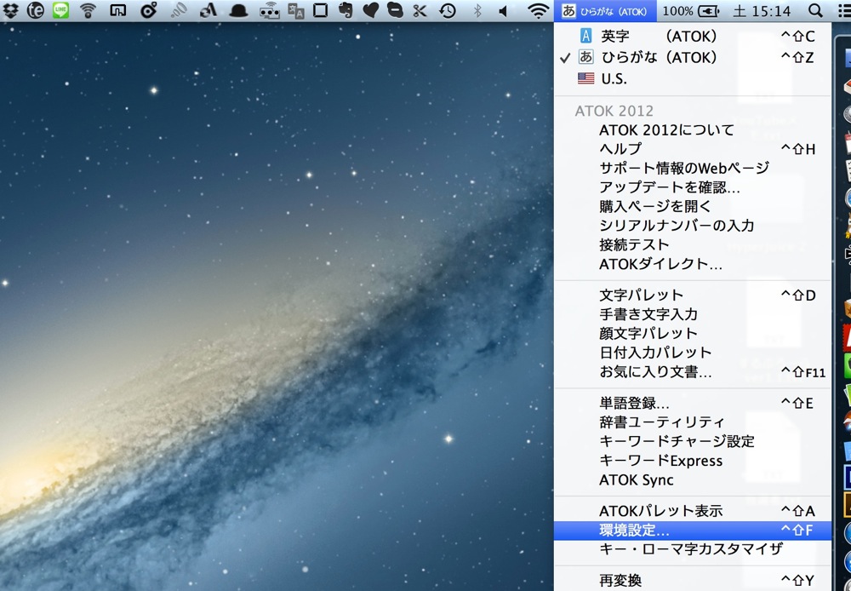Open ヘルプ menu item
The image size is (851, 591).
pyautogui.click(x=693, y=149)
